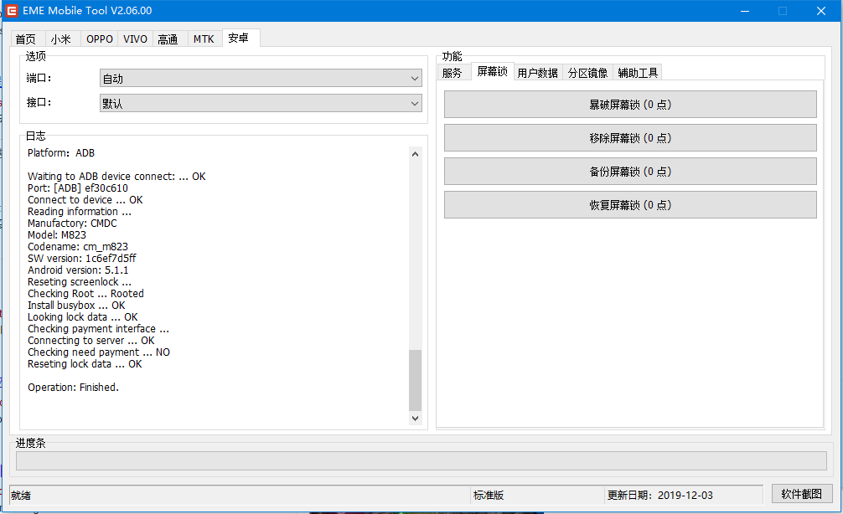Open the 高通 tab
This screenshot has width=843, height=514.
pyautogui.click(x=170, y=39)
